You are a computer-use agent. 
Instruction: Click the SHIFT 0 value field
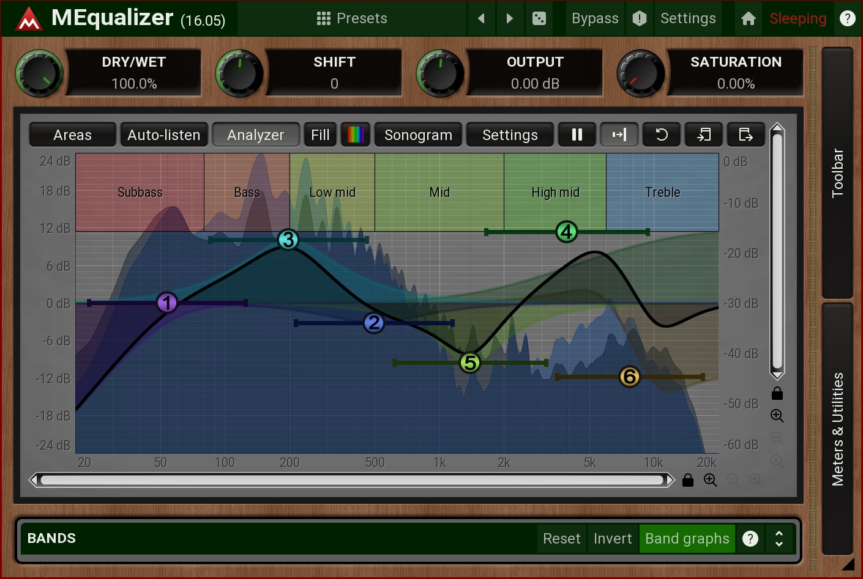334,73
